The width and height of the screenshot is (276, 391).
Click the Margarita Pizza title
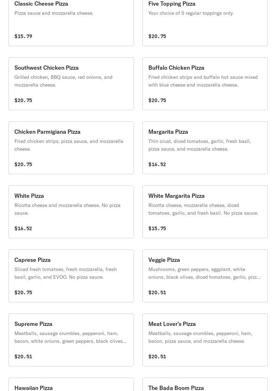tap(168, 132)
